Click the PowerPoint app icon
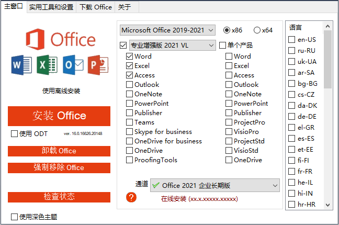 click(99, 64)
